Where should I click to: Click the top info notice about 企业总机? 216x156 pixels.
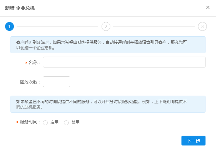[x=108, y=45]
